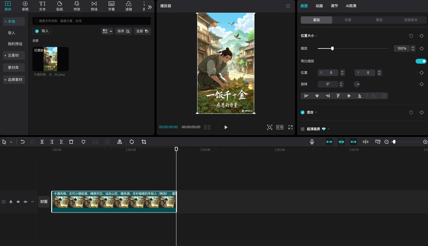Screen dimensions: 428x246
Task: Add a keyframe for 旋转 rotation
Action: [x=422, y=84]
